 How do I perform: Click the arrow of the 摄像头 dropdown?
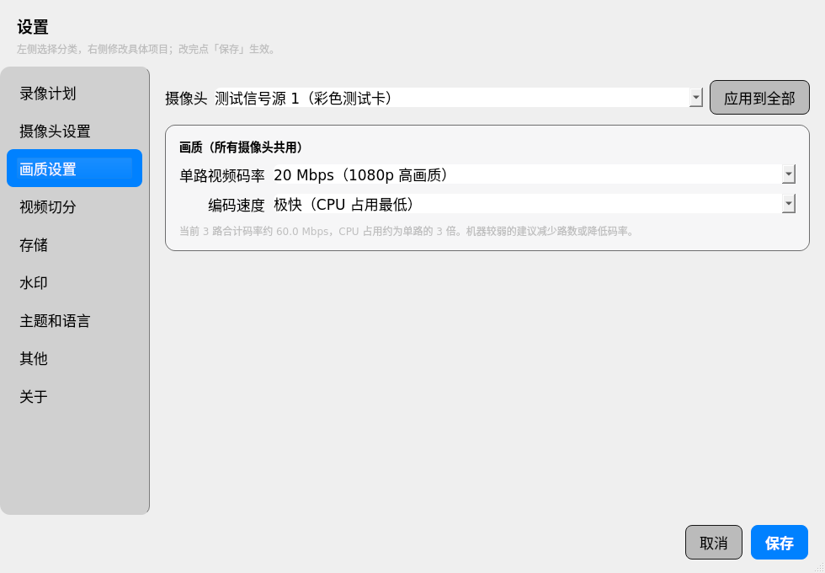coord(696,98)
